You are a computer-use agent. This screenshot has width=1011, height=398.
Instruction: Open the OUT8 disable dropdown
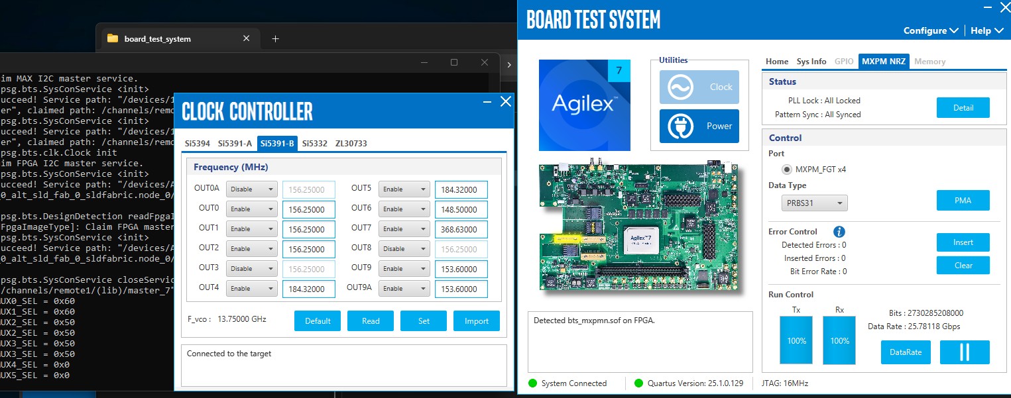coord(404,249)
